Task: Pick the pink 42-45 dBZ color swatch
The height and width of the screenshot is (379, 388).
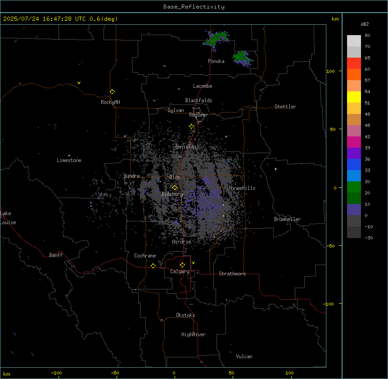Action: pos(354,131)
